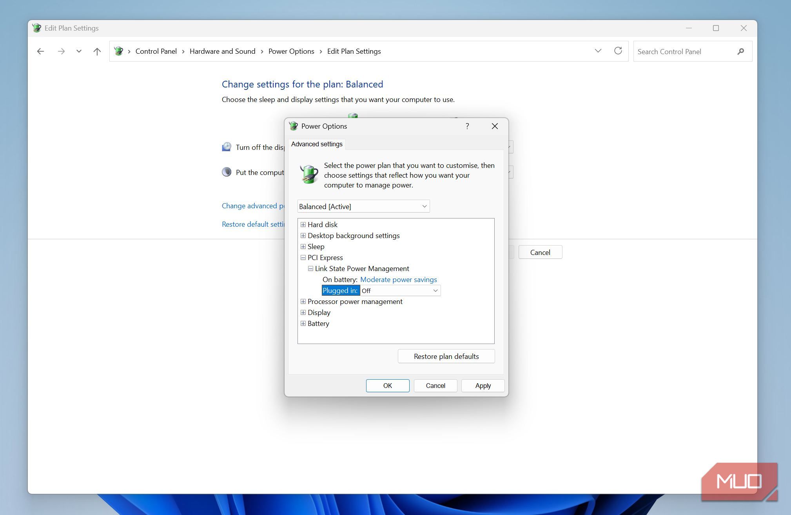Viewport: 791px width, 515px height.
Task: Open the Plugged in Off dropdown
Action: point(400,291)
